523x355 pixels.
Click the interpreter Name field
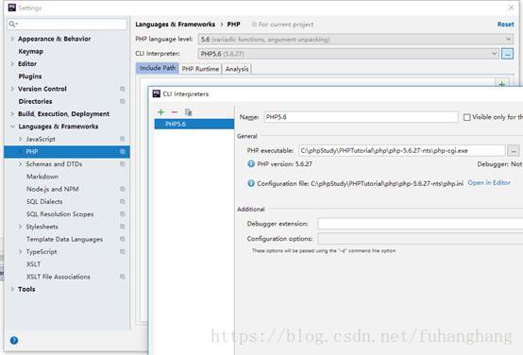(362, 117)
